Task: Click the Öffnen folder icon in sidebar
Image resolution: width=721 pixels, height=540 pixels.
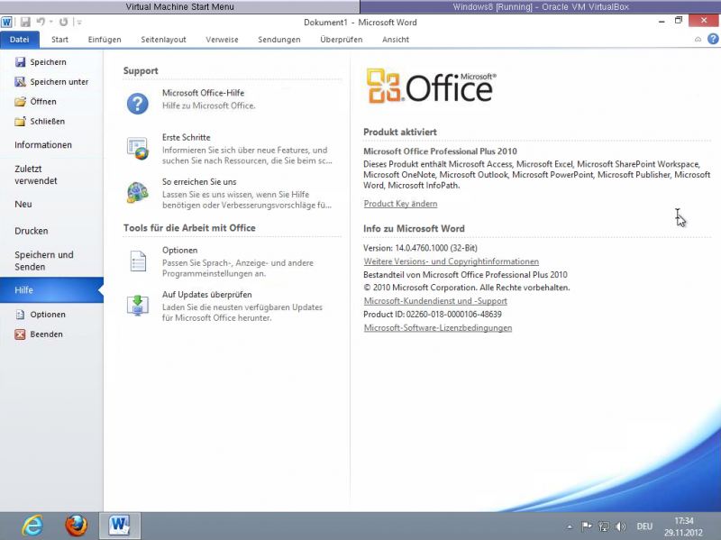Action: coord(20,102)
